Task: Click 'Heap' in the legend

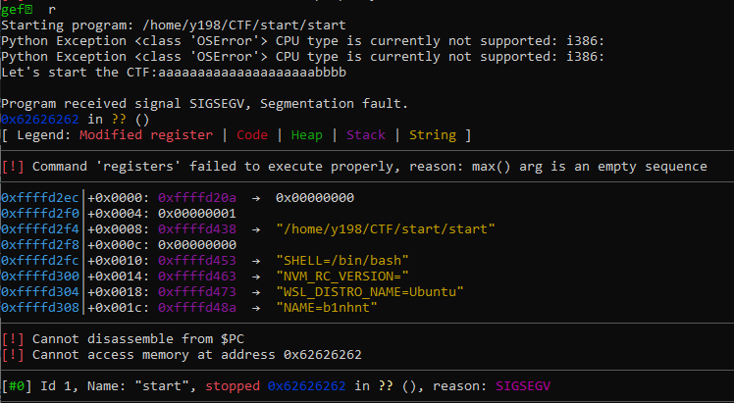Action: pyautogui.click(x=307, y=135)
